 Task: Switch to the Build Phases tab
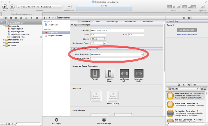click(x=131, y=21)
